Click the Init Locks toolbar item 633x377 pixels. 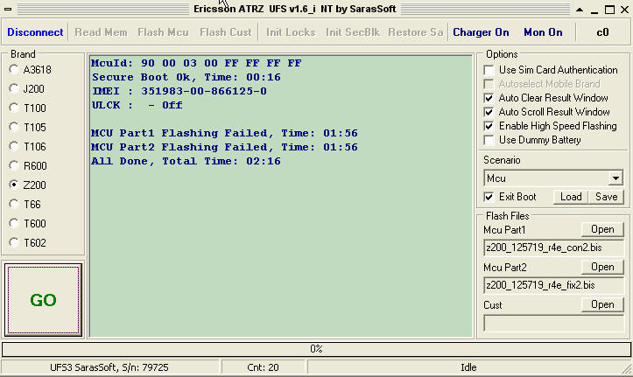[x=291, y=32]
